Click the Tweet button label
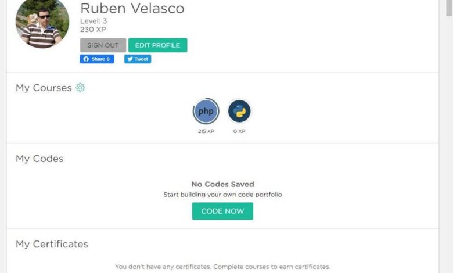This screenshot has width=453, height=273. [x=142, y=59]
